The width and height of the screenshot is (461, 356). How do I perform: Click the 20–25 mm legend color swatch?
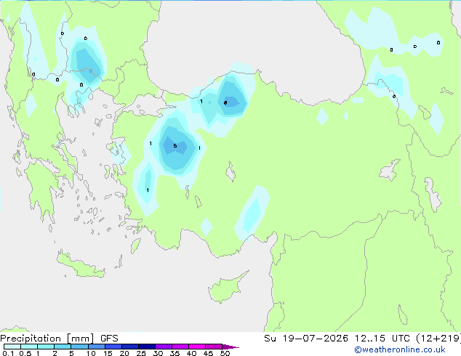coord(130,347)
